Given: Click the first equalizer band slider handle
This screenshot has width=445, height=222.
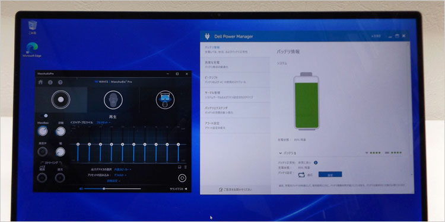Looking at the screenshot, I should tap(78, 144).
